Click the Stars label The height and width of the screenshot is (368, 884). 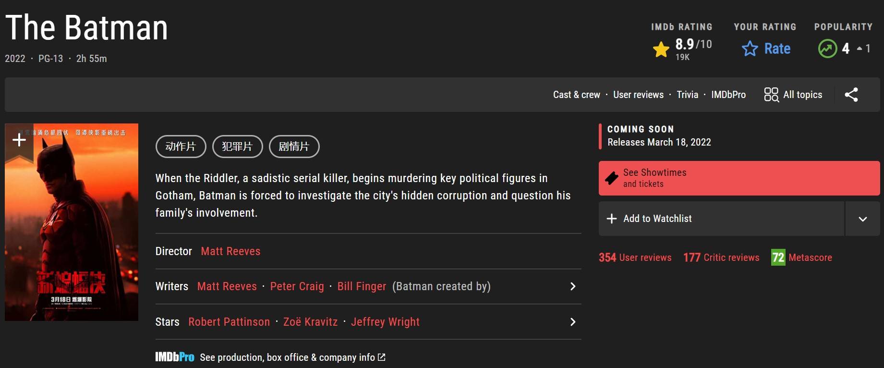pyautogui.click(x=167, y=322)
